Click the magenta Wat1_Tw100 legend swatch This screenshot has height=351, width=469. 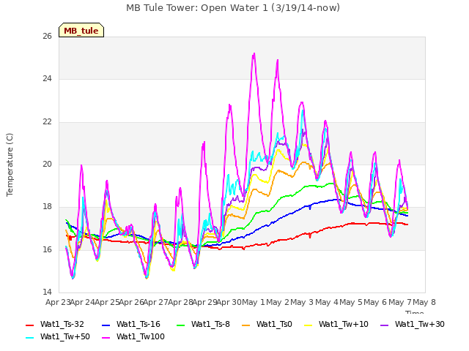(x=106, y=338)
